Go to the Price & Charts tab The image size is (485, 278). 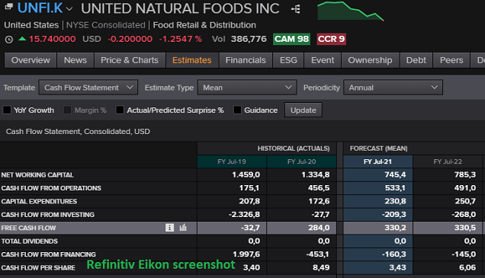pos(130,60)
